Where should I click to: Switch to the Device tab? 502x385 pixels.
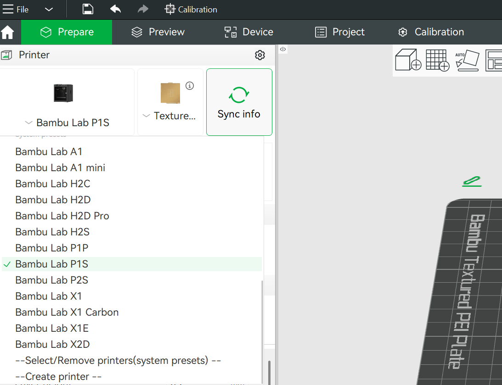point(249,32)
